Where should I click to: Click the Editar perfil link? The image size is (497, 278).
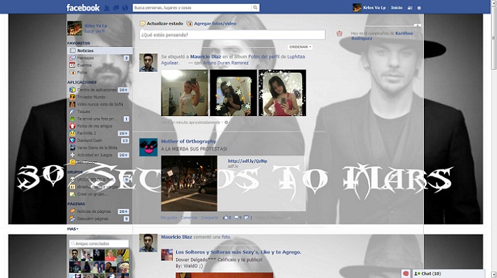click(95, 31)
